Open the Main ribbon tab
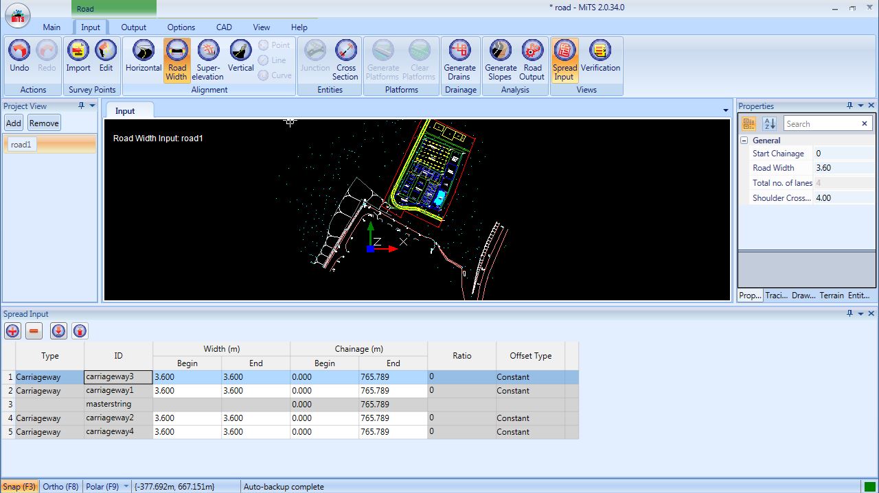The image size is (879, 493). [52, 27]
